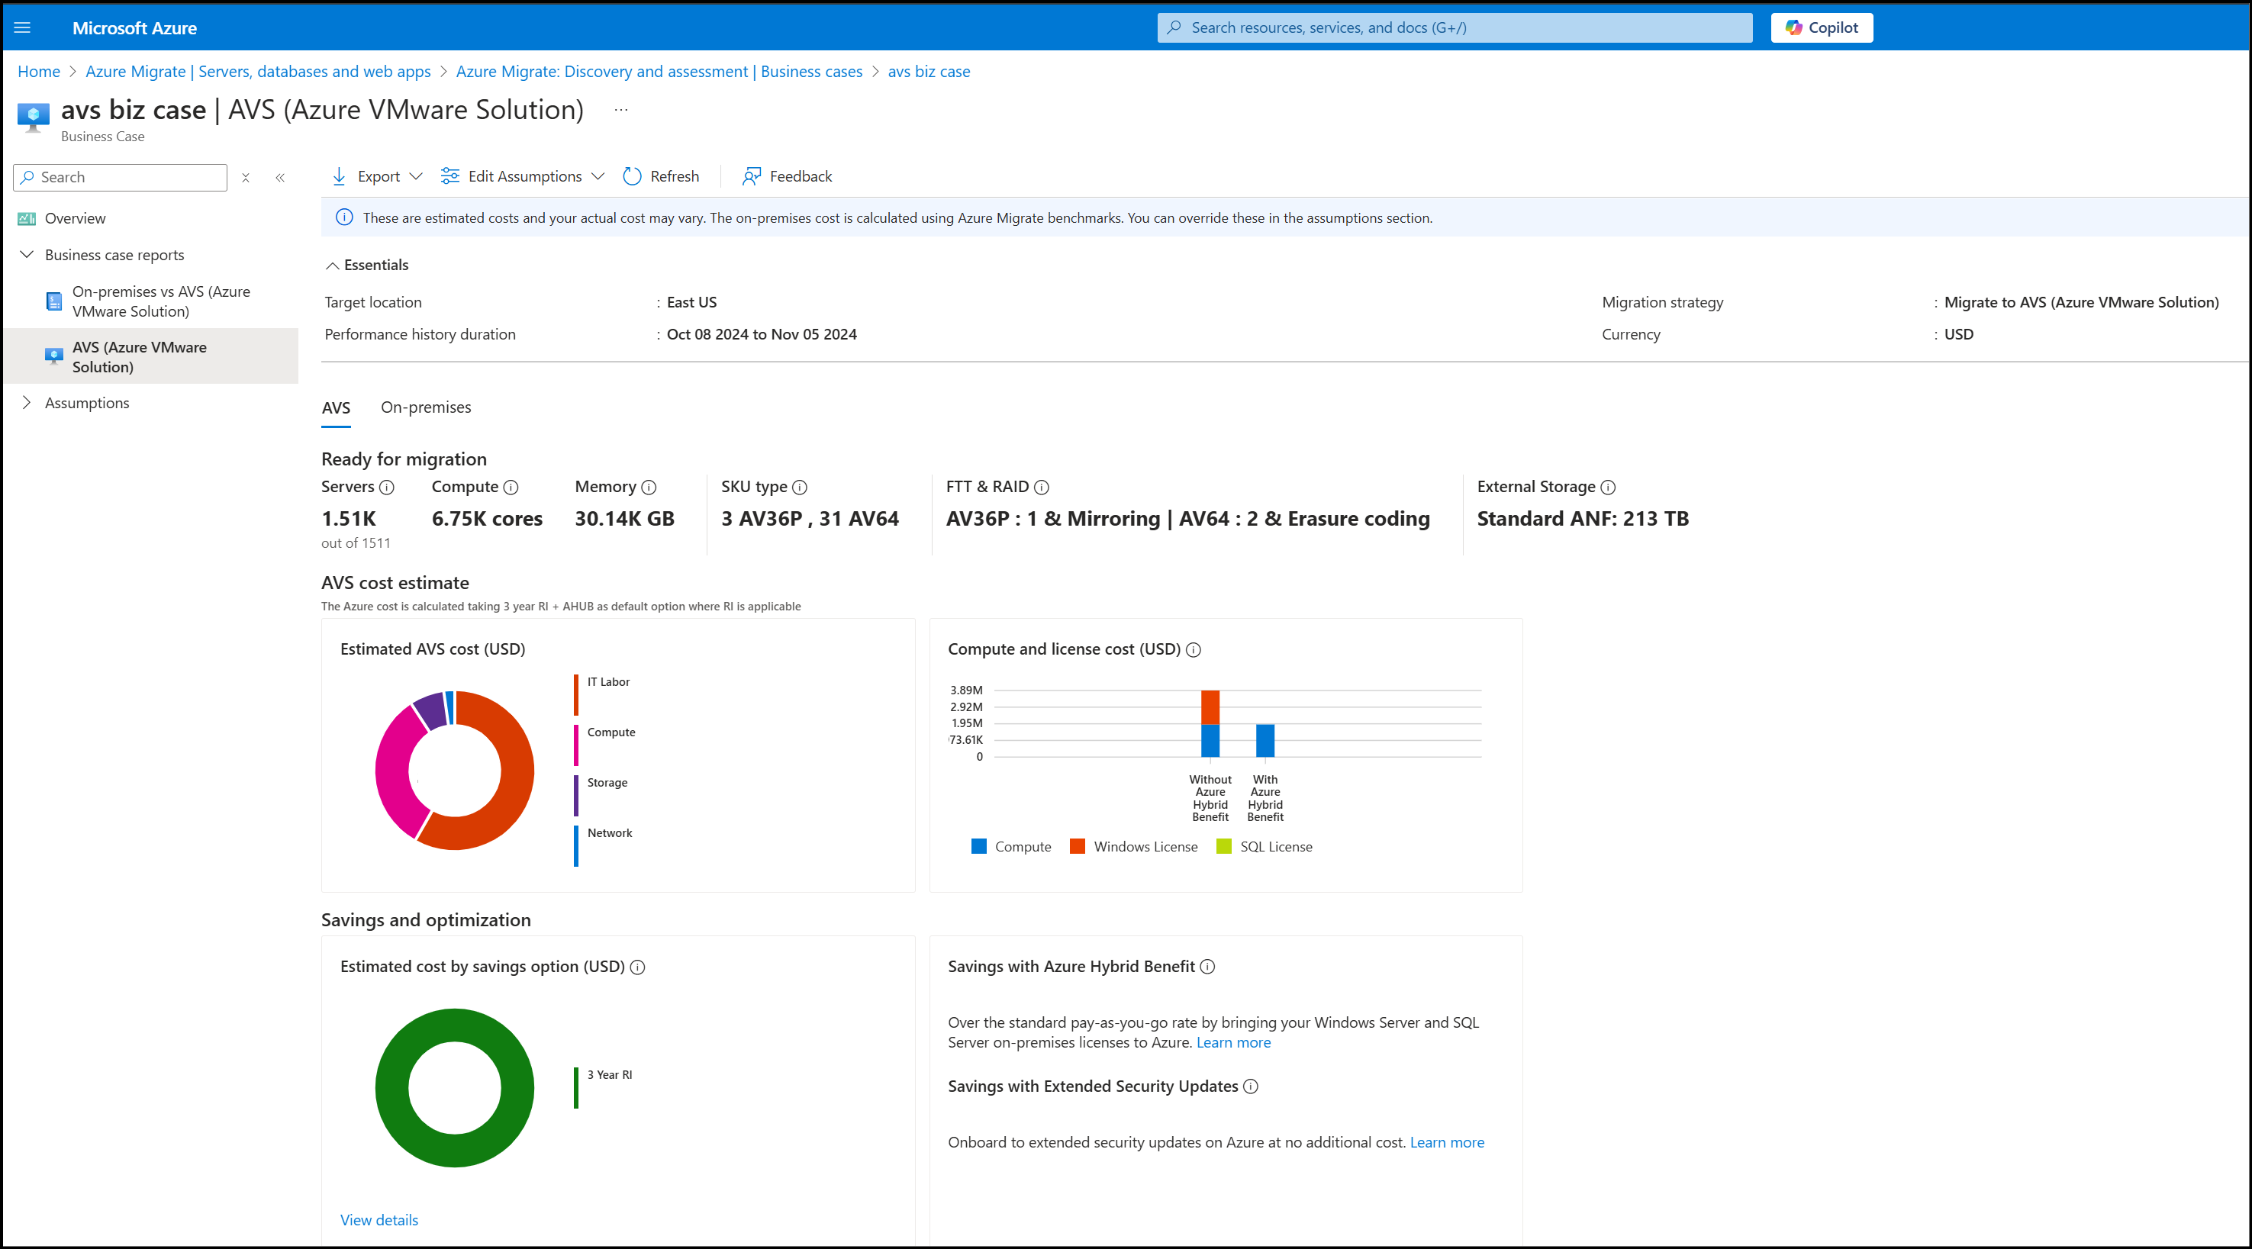Click the Assumptions section in sidebar
Viewport: 2252px width, 1249px height.
click(86, 401)
